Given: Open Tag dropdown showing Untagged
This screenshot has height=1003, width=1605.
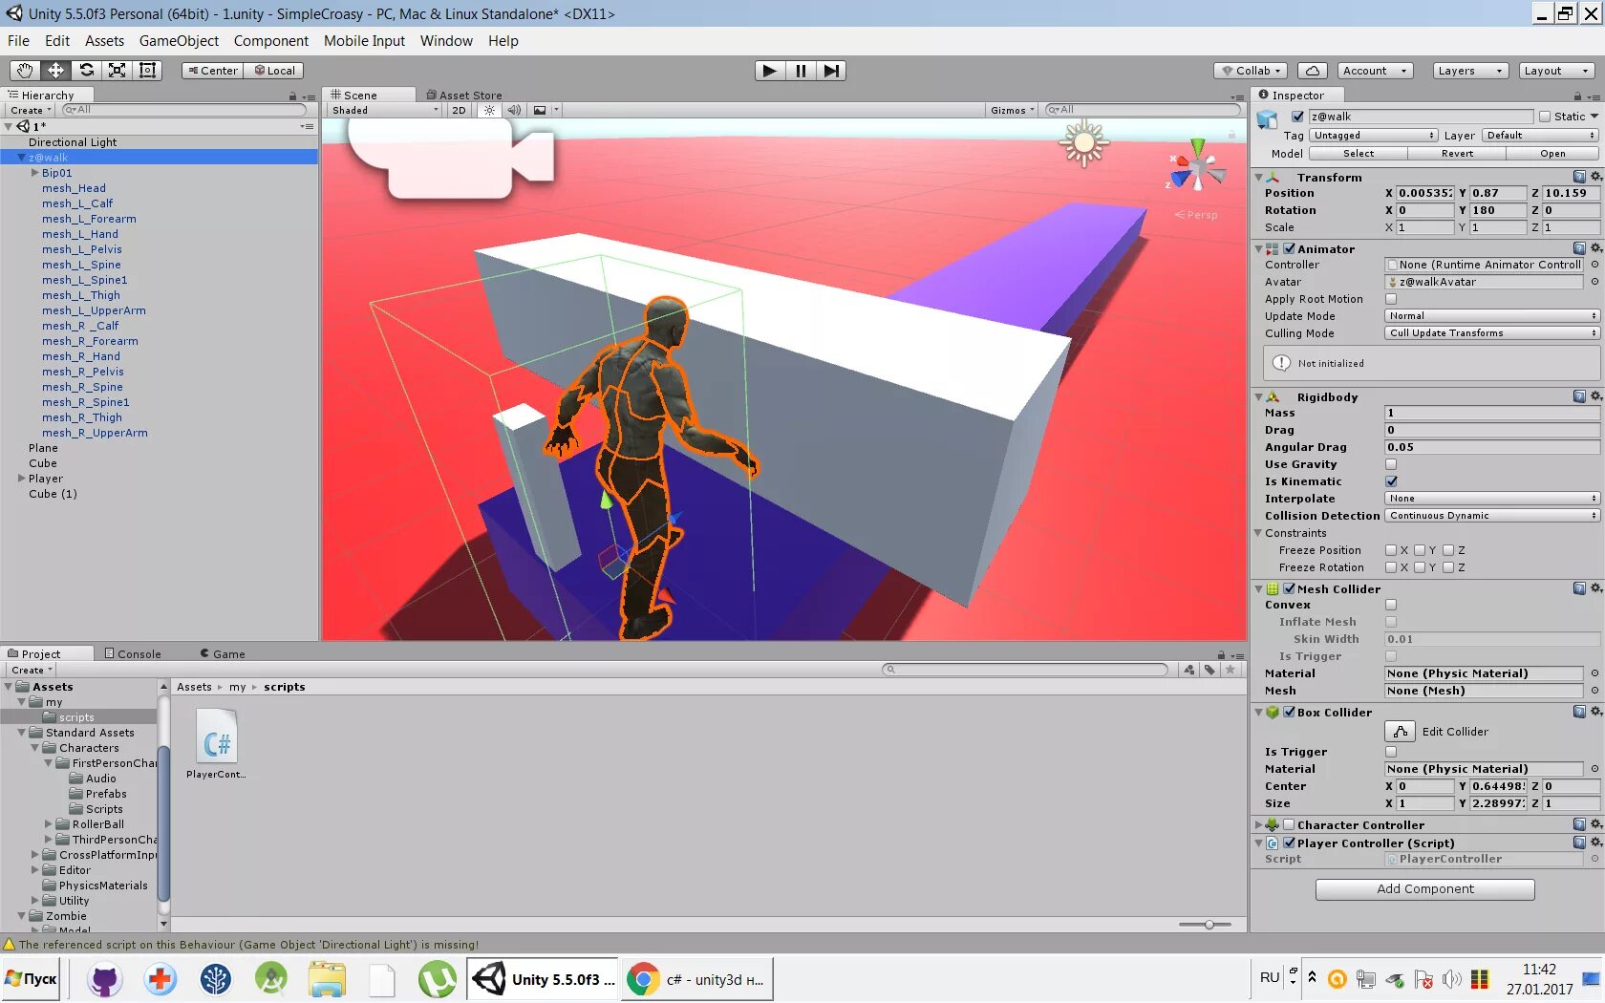Looking at the screenshot, I should pyautogui.click(x=1373, y=136).
